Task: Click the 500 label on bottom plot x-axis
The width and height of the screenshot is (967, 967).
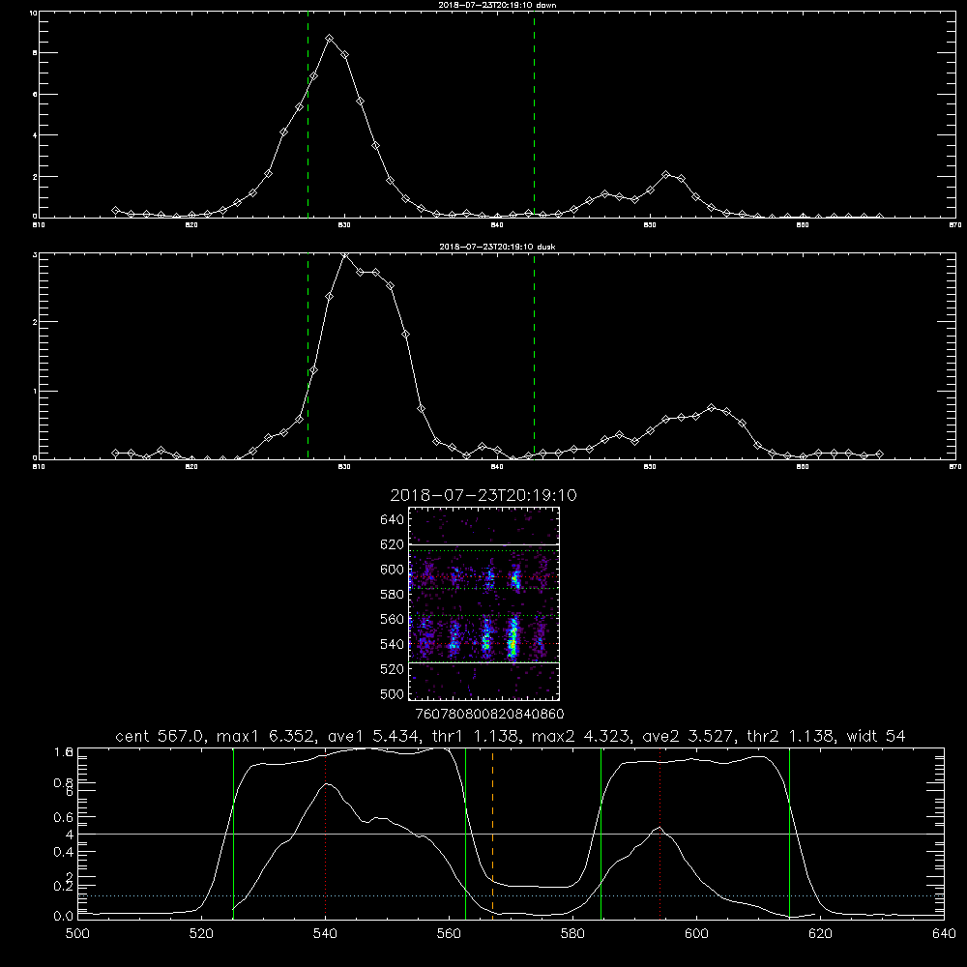Action: click(77, 934)
